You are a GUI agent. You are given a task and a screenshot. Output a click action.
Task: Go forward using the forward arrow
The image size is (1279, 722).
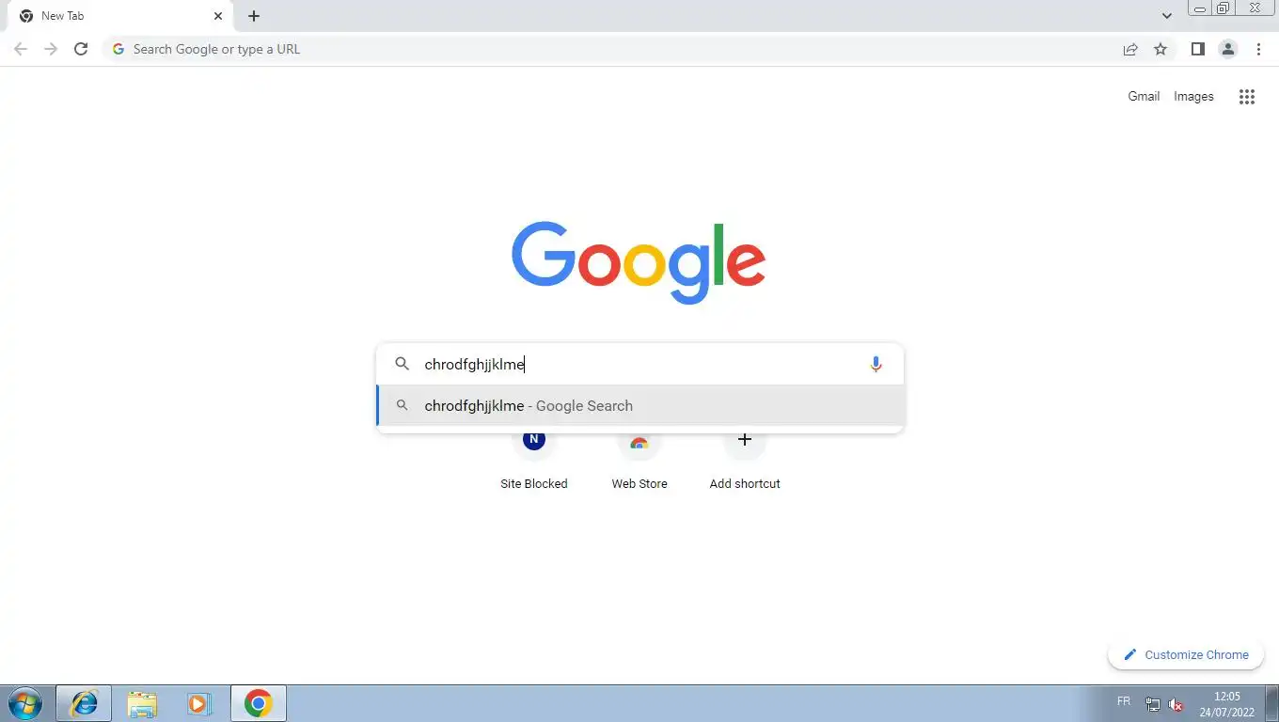click(x=51, y=49)
